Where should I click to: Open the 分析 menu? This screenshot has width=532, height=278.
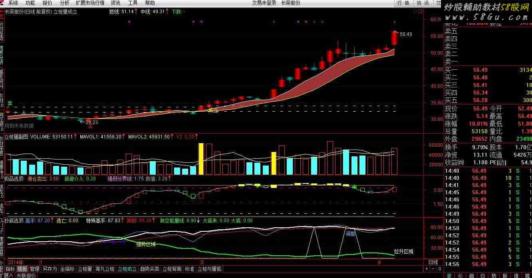click(65, 3)
